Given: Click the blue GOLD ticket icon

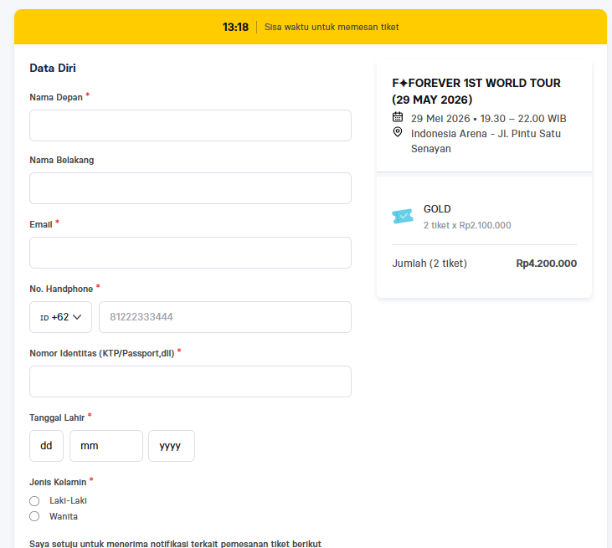Looking at the screenshot, I should pyautogui.click(x=403, y=216).
